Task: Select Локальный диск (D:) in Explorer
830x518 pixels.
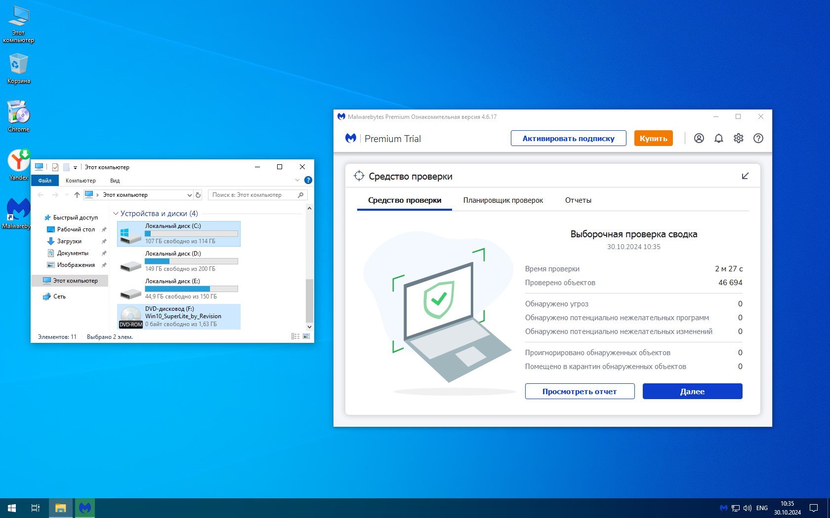Action: coord(179,261)
